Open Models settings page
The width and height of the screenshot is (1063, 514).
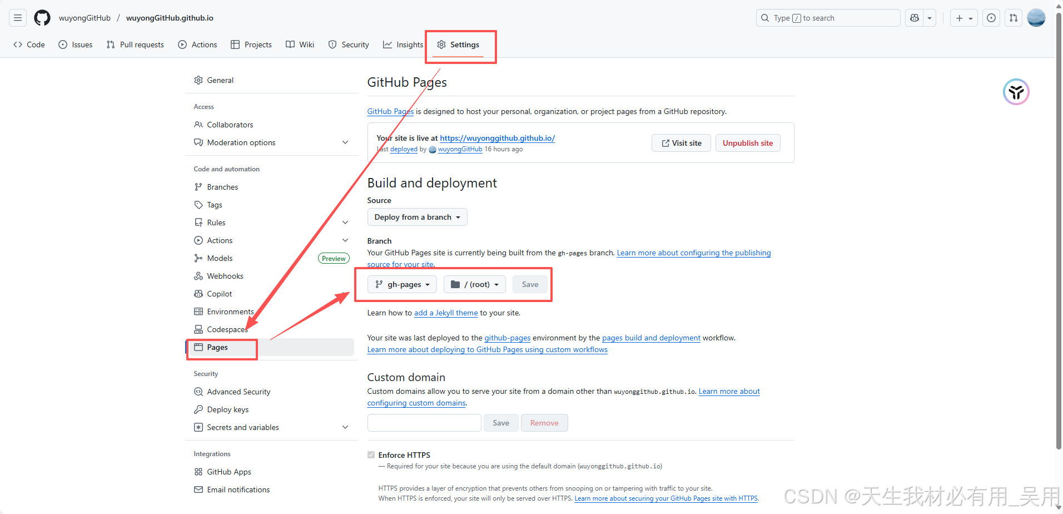[220, 258]
